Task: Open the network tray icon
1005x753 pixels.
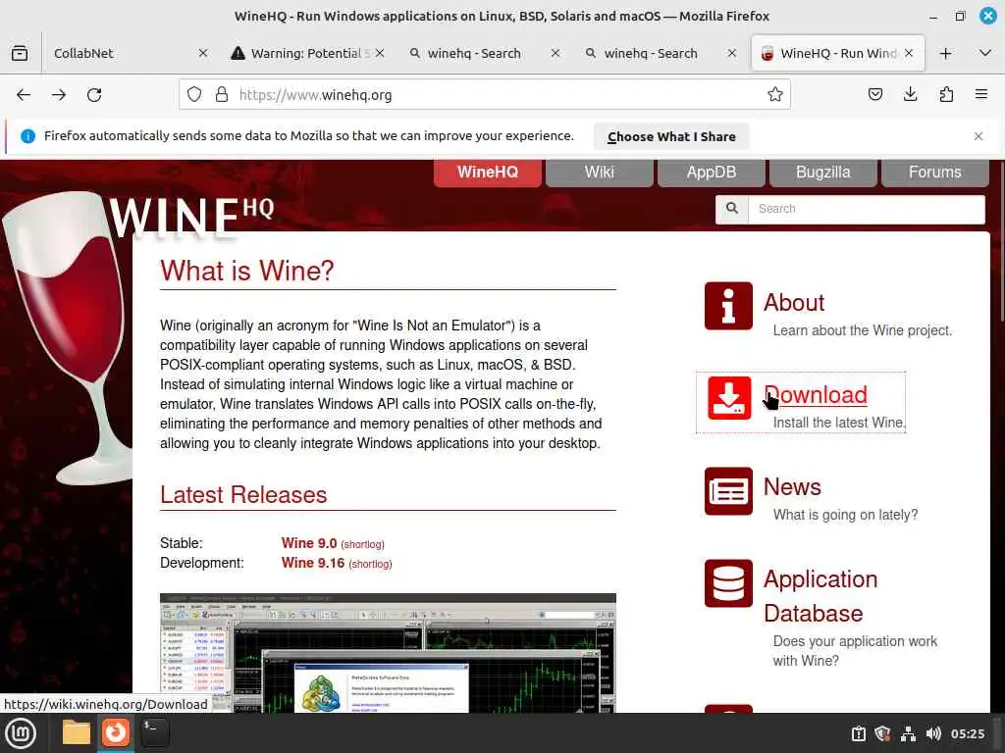Action: coord(908,733)
